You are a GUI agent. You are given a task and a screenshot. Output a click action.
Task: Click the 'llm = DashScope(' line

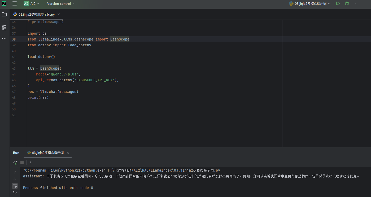[x=45, y=69]
